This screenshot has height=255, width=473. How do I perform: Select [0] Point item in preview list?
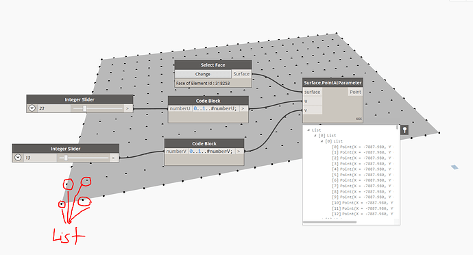[x=363, y=147]
